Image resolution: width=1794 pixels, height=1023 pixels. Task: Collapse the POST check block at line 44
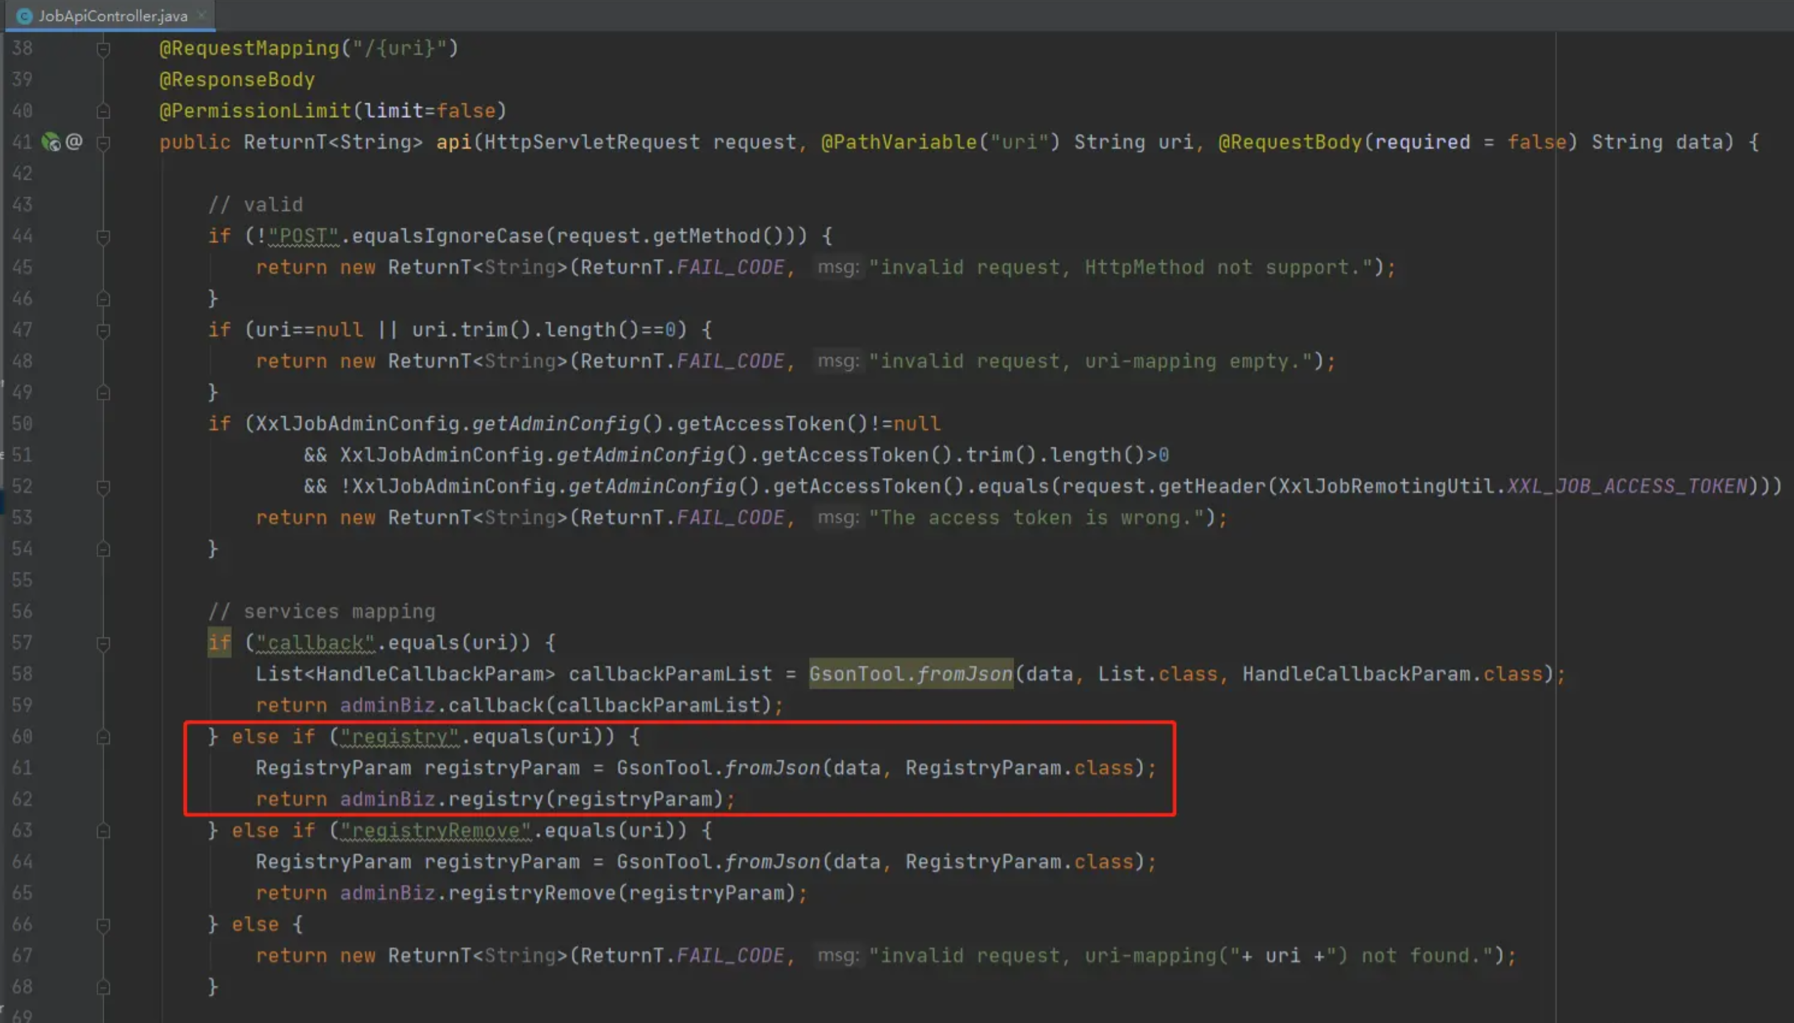point(103,236)
